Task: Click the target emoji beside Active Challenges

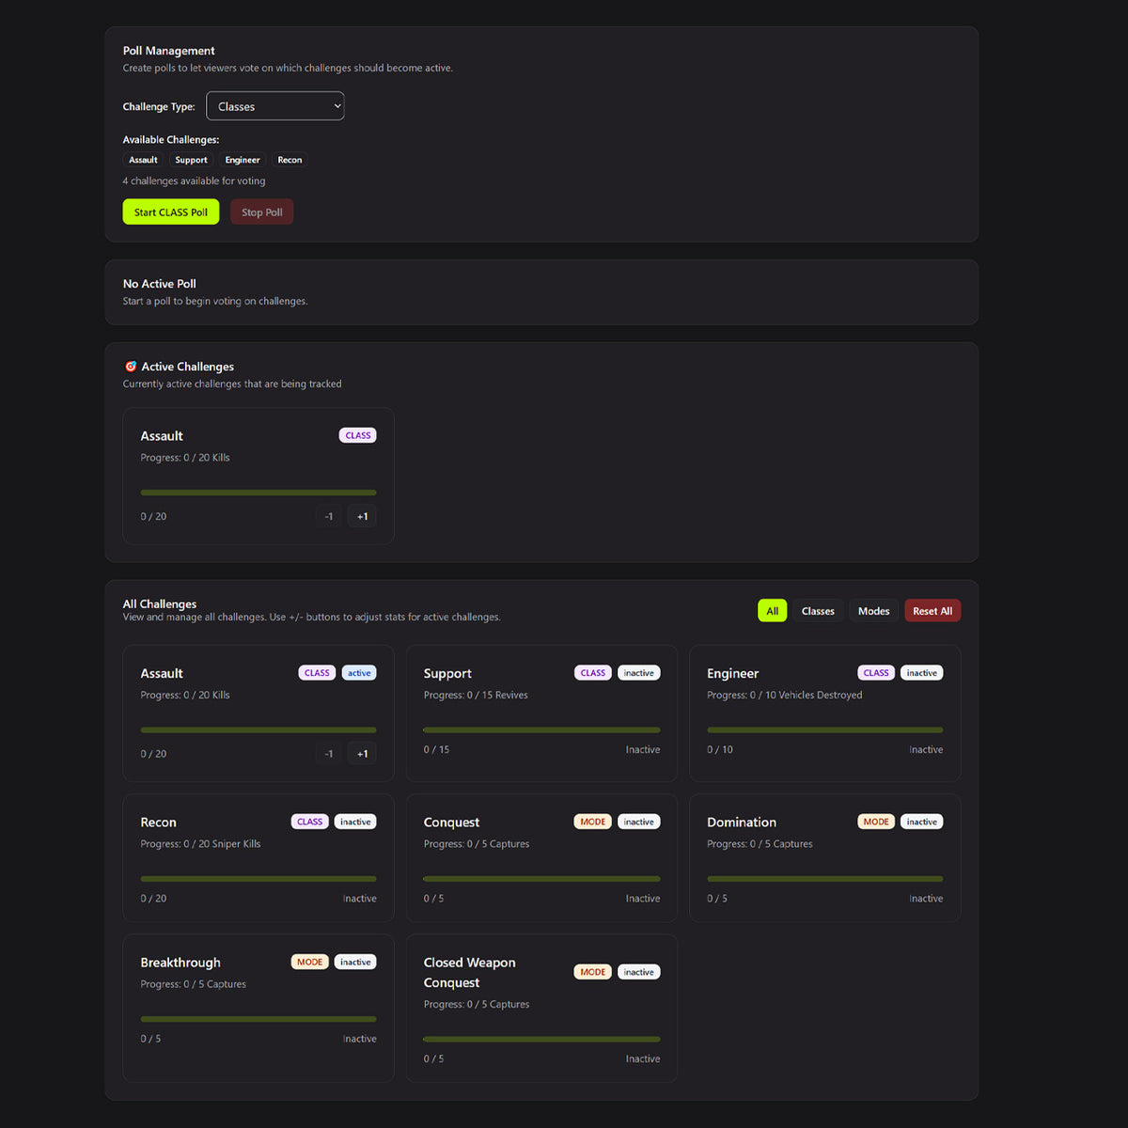Action: (131, 367)
